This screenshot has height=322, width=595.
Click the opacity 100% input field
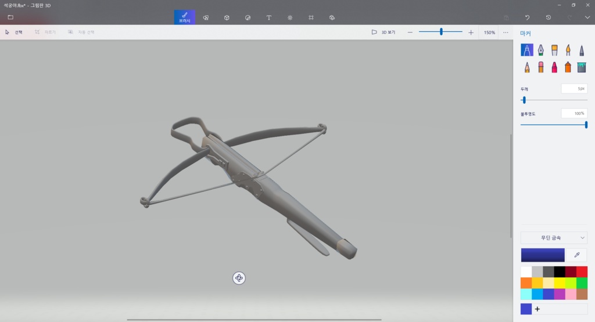click(574, 113)
